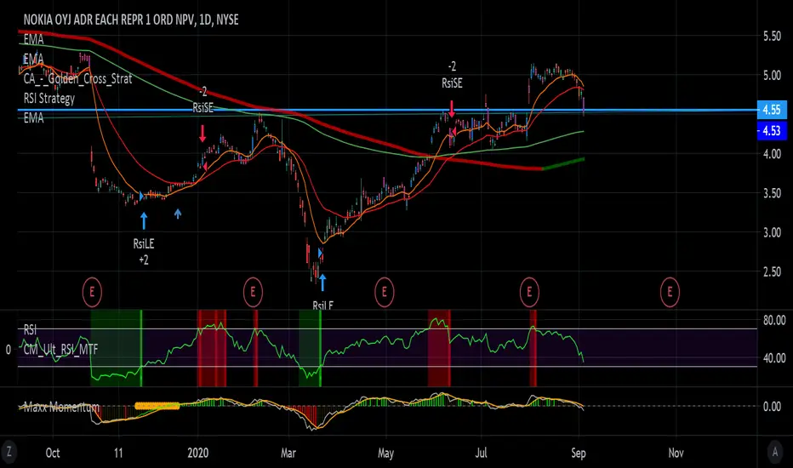Click the -2 RsiSE label near June
Screen dimensions: 793x468
[x=452, y=75]
